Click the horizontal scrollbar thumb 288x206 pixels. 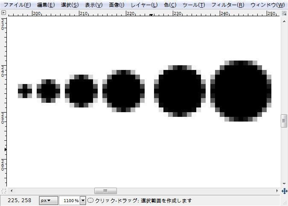(x=105, y=191)
